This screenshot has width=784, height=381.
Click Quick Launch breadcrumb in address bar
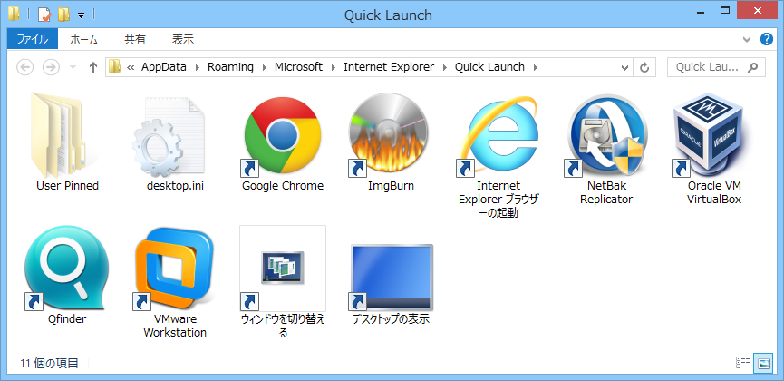tap(489, 67)
